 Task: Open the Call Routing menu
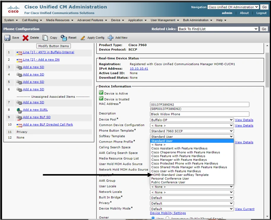pos(32,20)
